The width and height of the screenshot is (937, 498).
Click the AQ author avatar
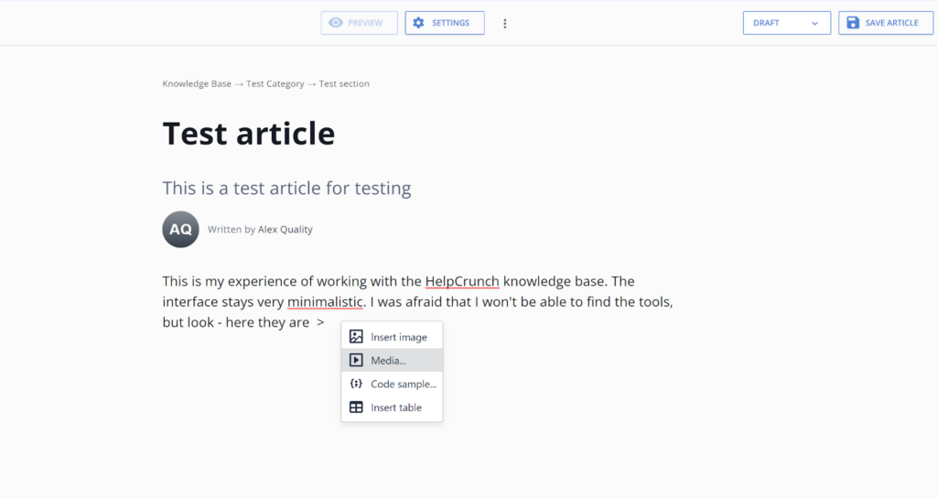point(180,229)
